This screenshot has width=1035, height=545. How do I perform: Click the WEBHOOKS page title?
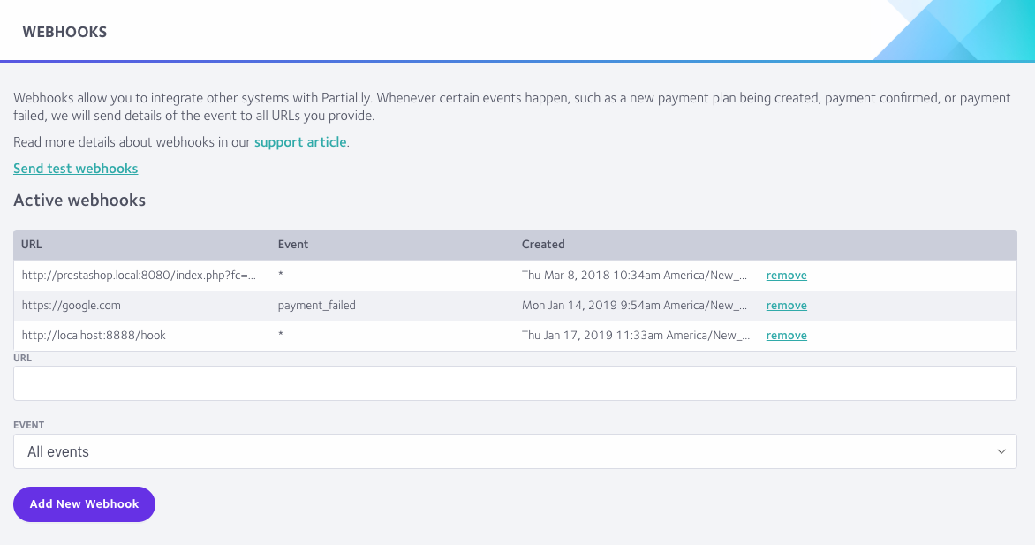pos(64,32)
